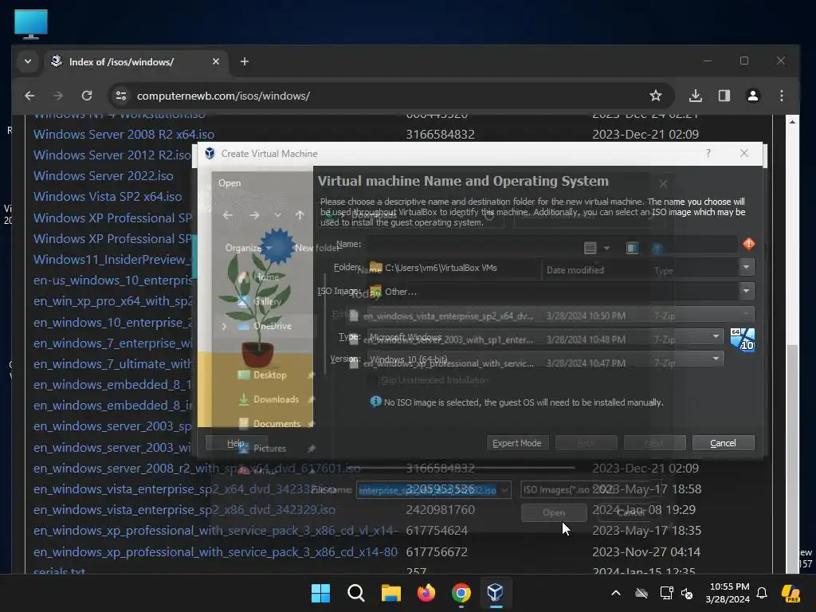Go back in Chrome browser history
Image resolution: width=816 pixels, height=612 pixels.
(x=29, y=96)
